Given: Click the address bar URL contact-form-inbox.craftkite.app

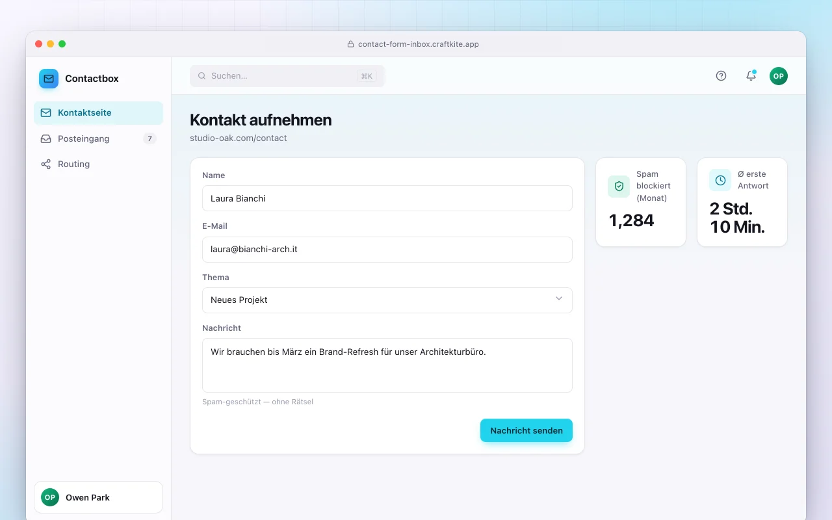Looking at the screenshot, I should point(419,44).
